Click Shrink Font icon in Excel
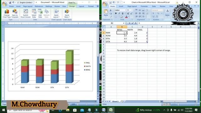 131,13
